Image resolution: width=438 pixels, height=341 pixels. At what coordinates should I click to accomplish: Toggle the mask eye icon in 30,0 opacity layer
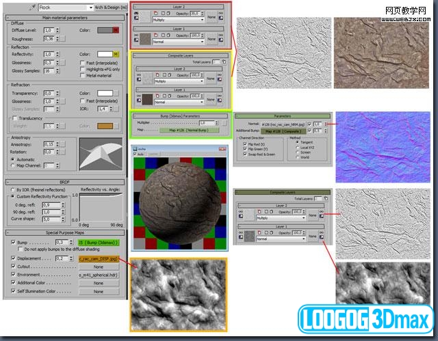[220, 13]
